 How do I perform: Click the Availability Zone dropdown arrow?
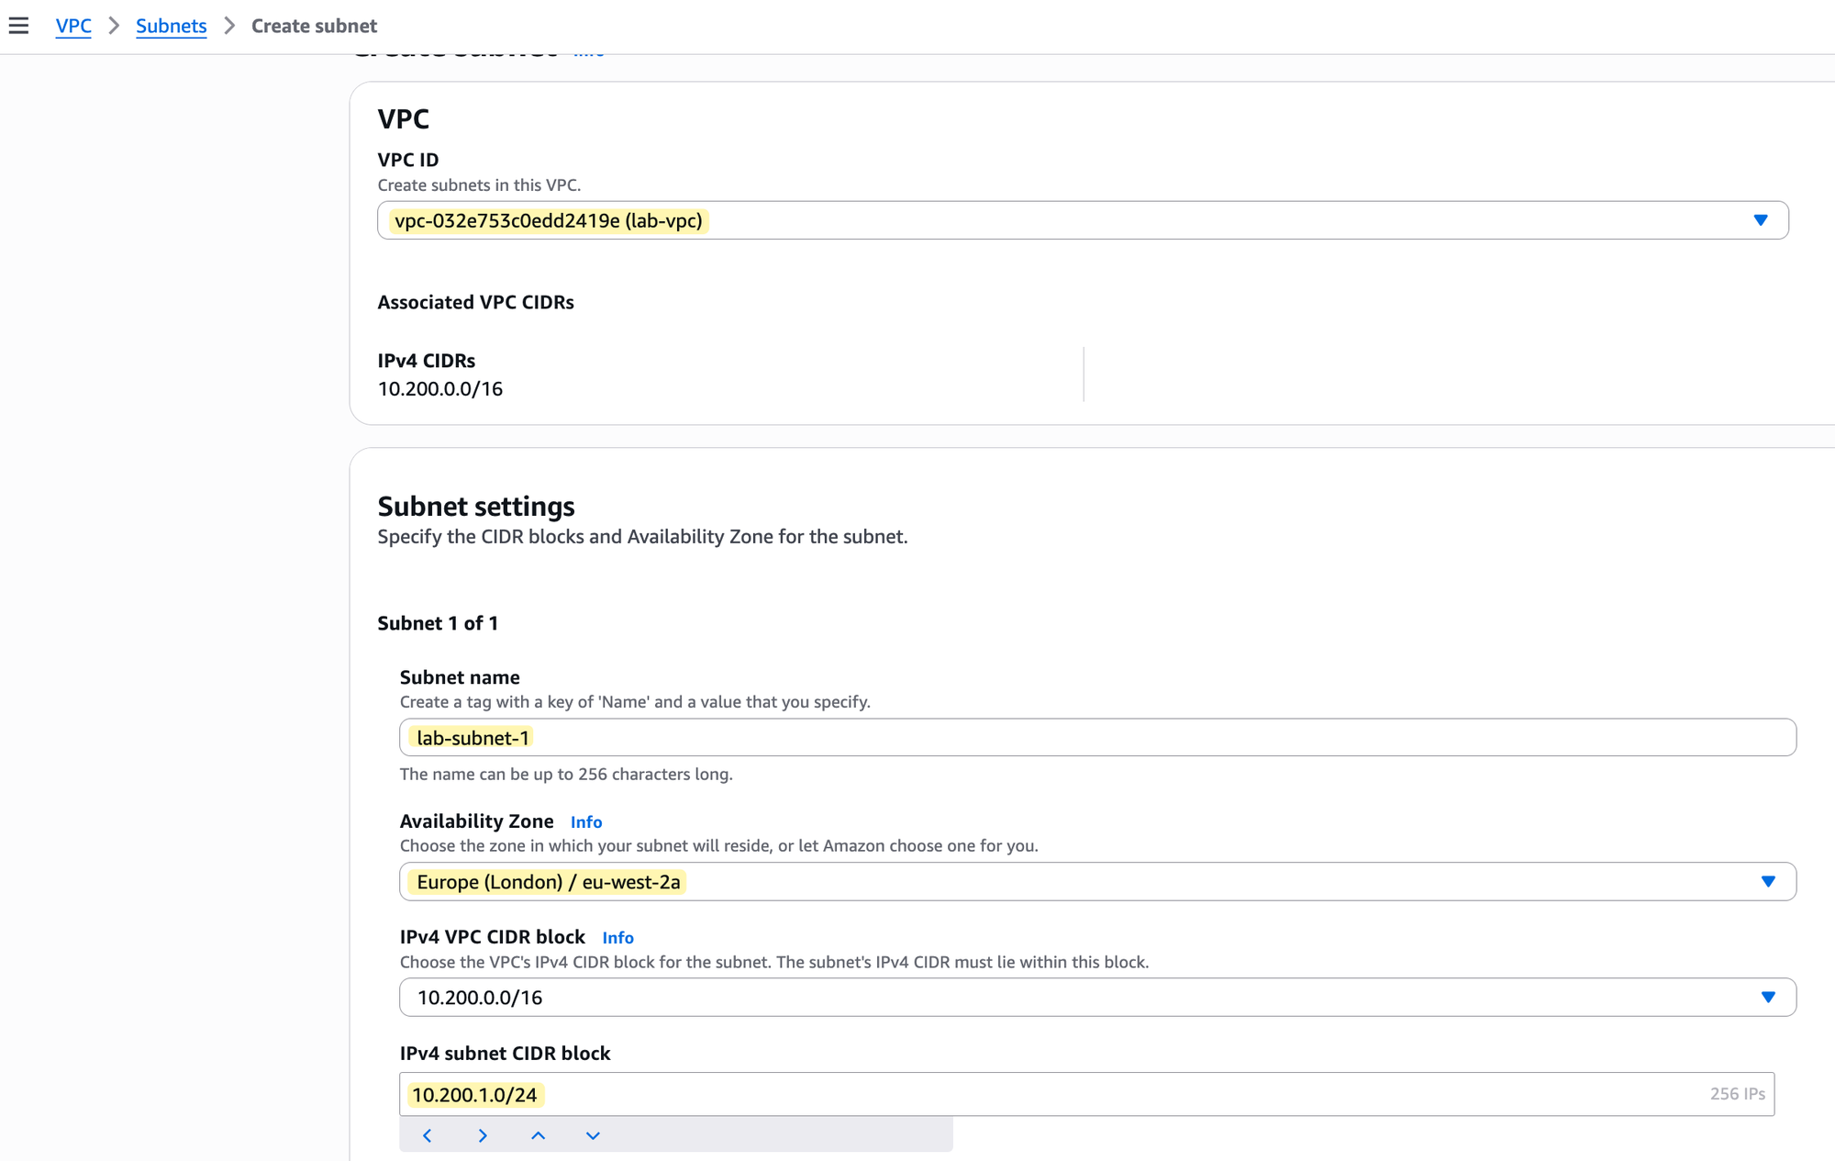[x=1768, y=881]
